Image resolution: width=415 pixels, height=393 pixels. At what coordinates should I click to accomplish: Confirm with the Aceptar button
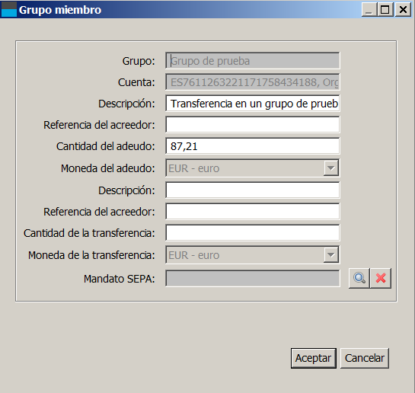tap(314, 358)
